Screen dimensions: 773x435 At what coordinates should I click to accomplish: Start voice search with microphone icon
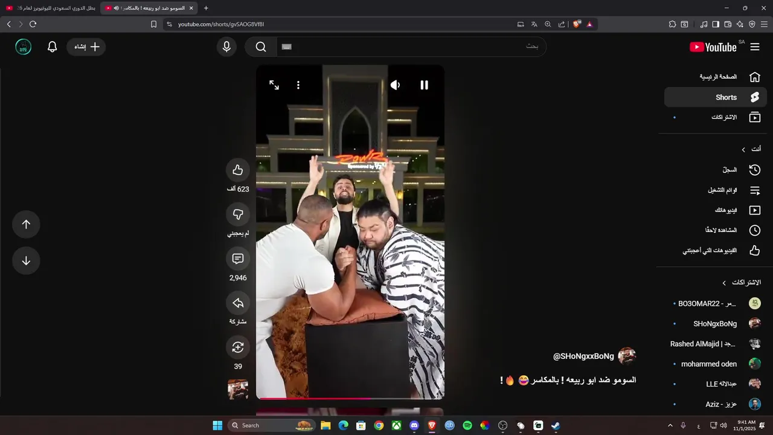226,47
